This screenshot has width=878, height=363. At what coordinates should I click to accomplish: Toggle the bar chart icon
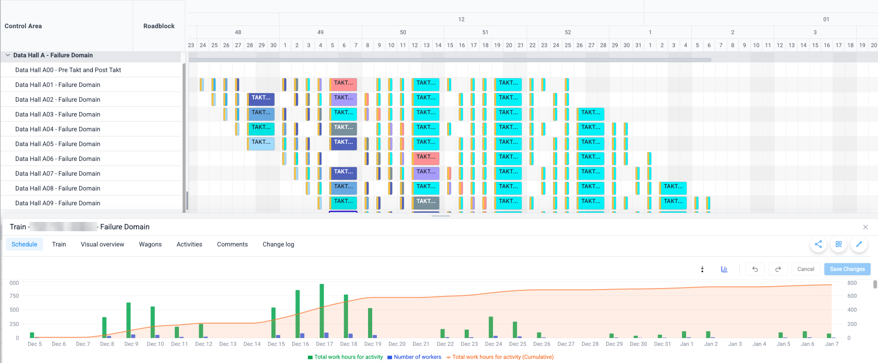pyautogui.click(x=725, y=269)
